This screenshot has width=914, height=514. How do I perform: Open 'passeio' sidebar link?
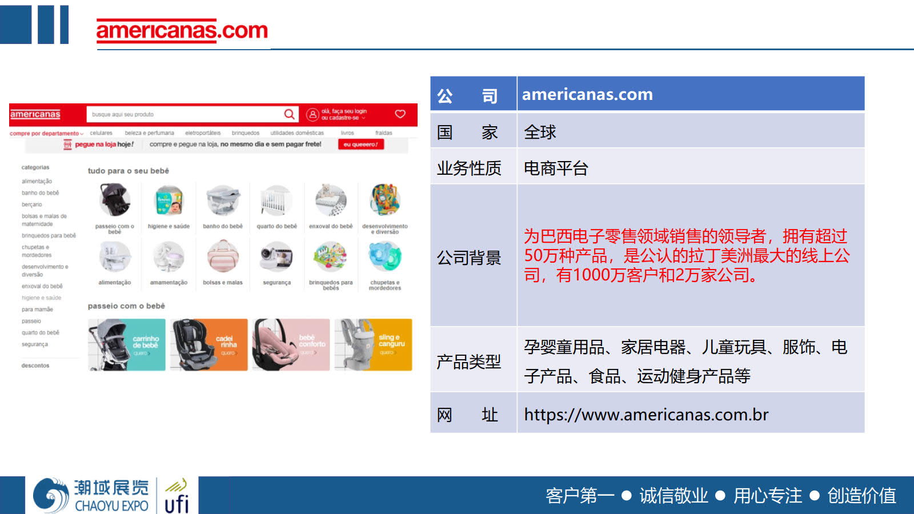[31, 321]
